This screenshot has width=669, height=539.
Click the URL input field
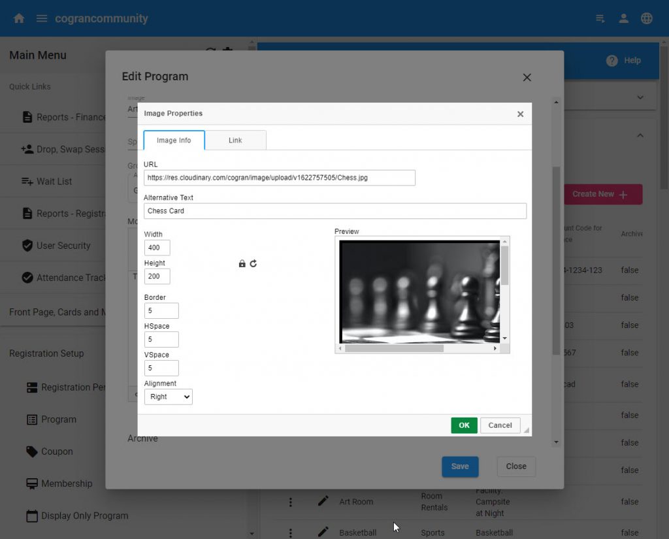[280, 178]
